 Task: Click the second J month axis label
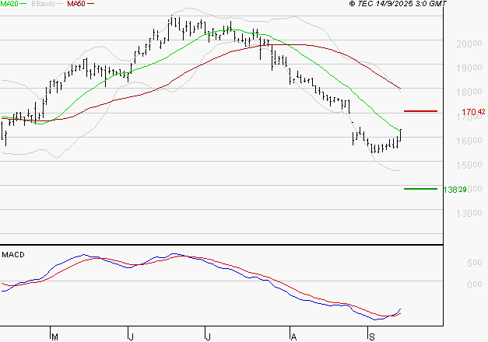pyautogui.click(x=208, y=337)
